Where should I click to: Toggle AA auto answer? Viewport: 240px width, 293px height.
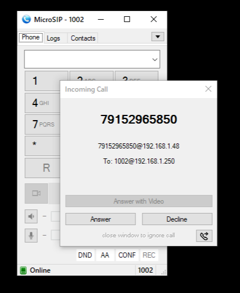click(x=105, y=255)
